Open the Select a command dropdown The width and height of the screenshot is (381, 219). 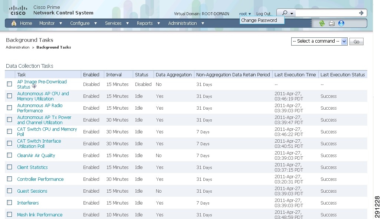coord(319,41)
